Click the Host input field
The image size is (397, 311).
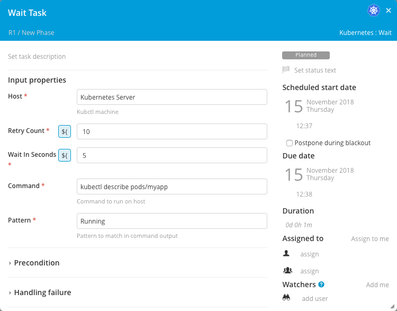(172, 97)
